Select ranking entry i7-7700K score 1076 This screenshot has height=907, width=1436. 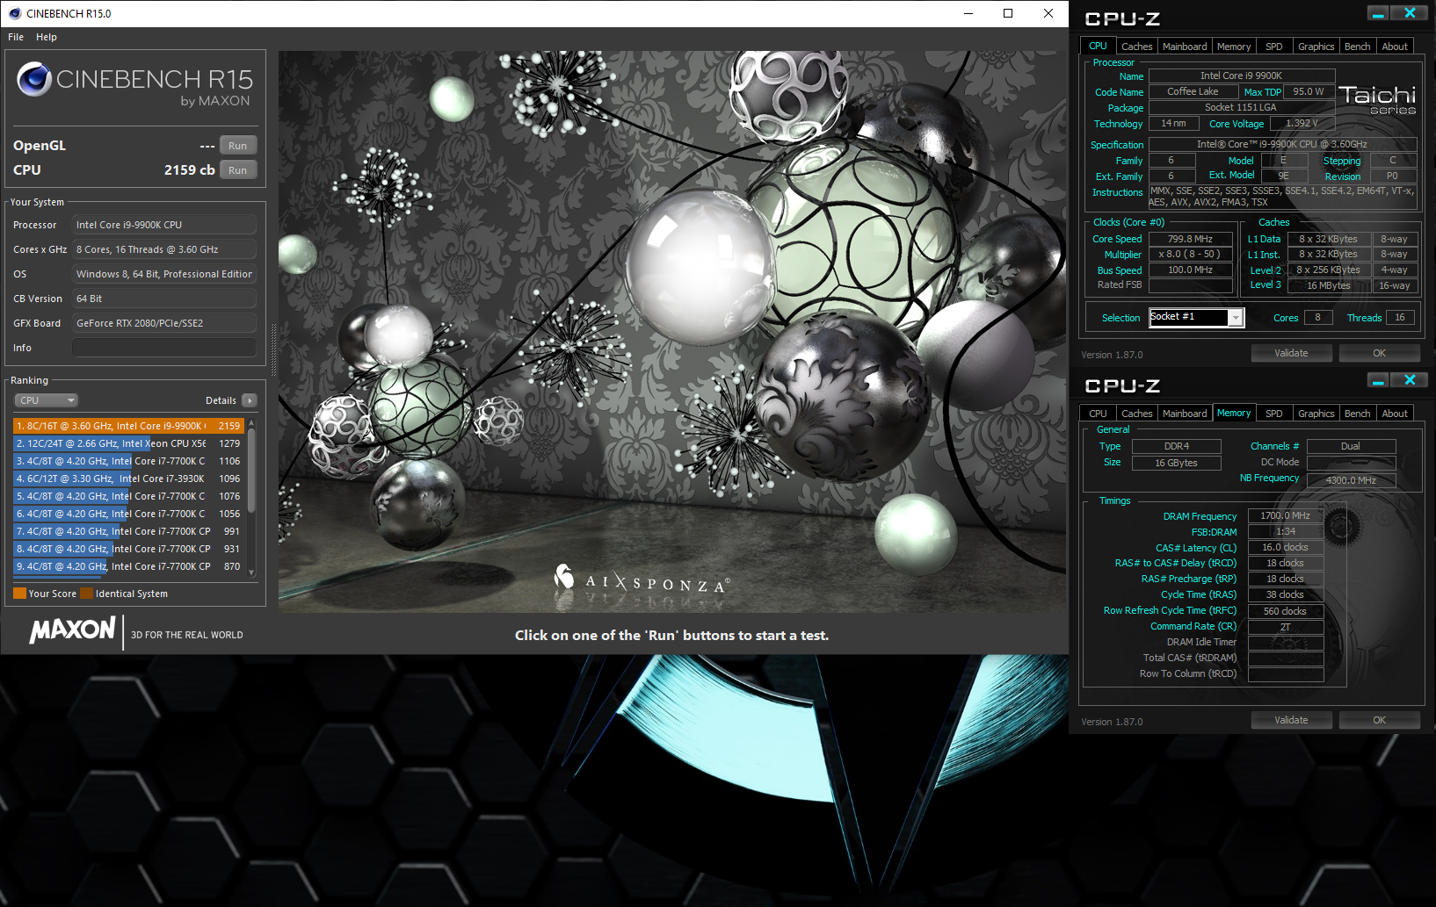pyautogui.click(x=128, y=496)
